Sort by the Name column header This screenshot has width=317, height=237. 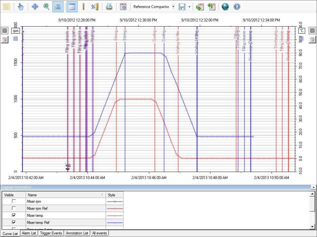pyautogui.click(x=66, y=195)
